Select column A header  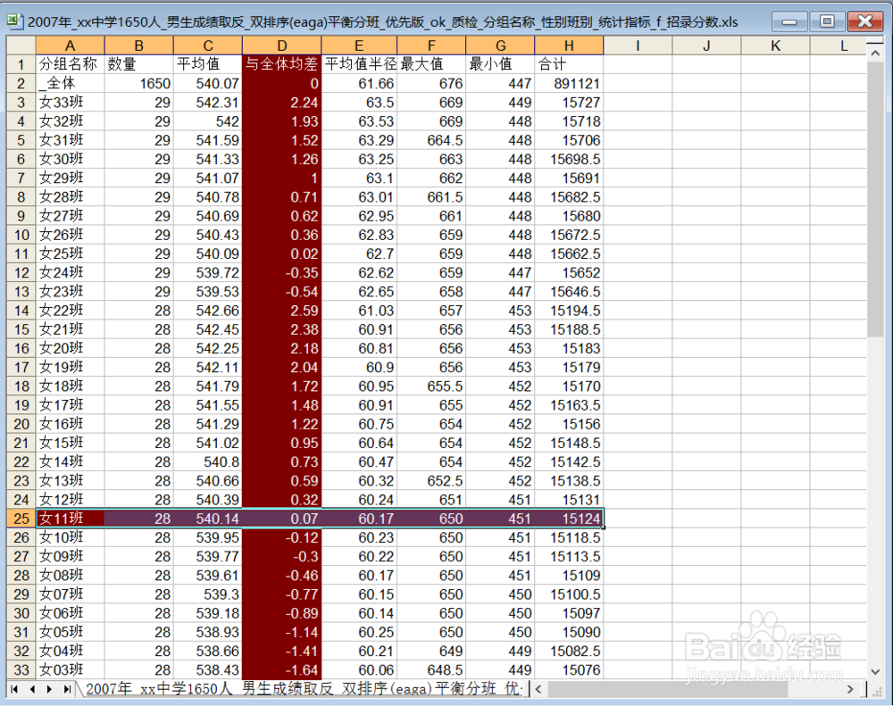pyautogui.click(x=70, y=46)
